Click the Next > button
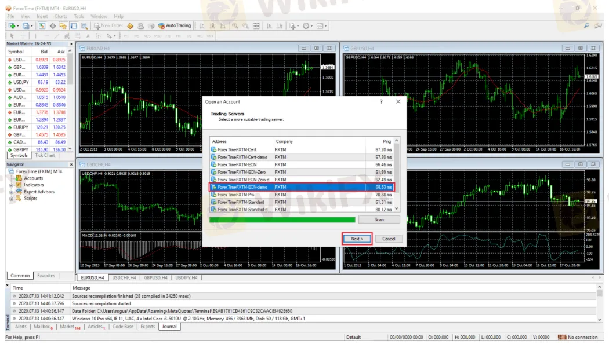Image resolution: width=609 pixels, height=344 pixels. (357, 239)
